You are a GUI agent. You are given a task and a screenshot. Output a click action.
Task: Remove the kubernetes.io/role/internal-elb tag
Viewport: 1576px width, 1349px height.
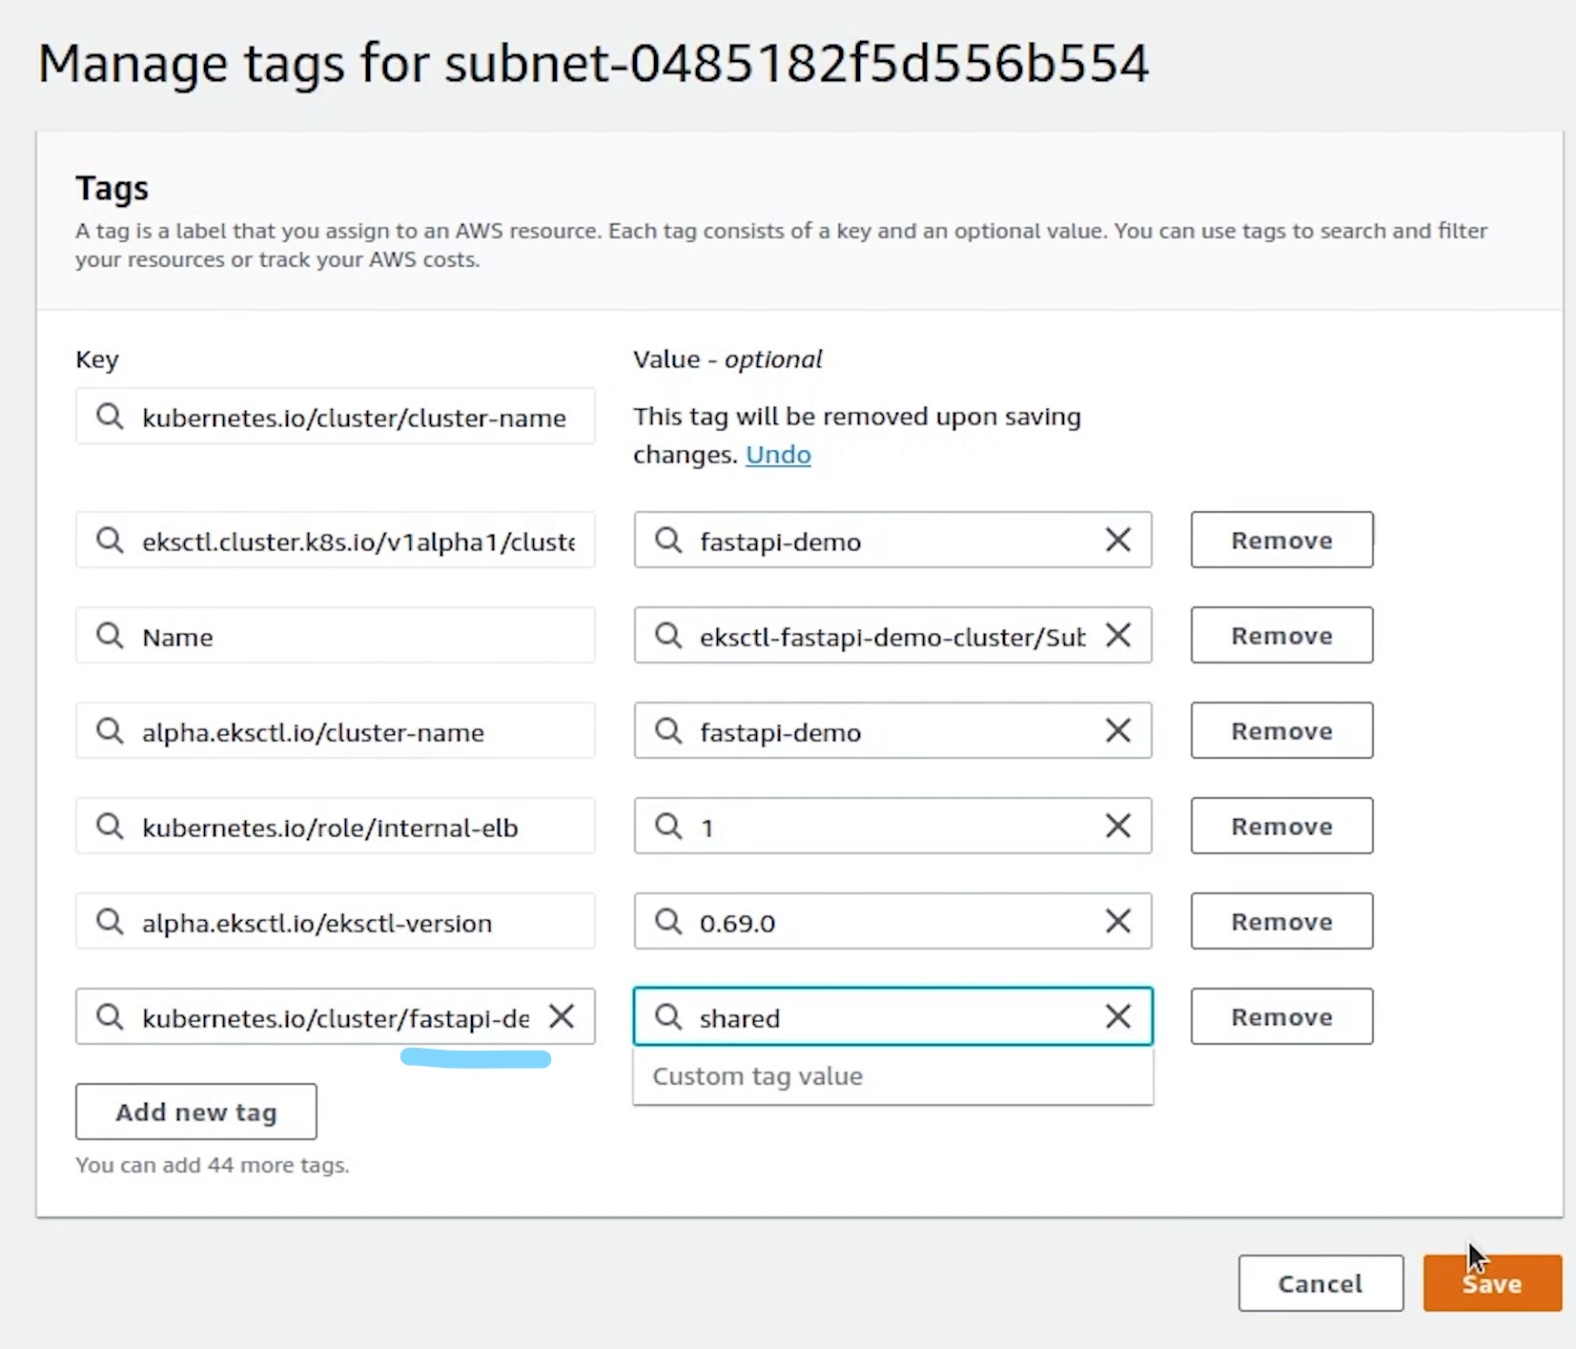(1280, 826)
